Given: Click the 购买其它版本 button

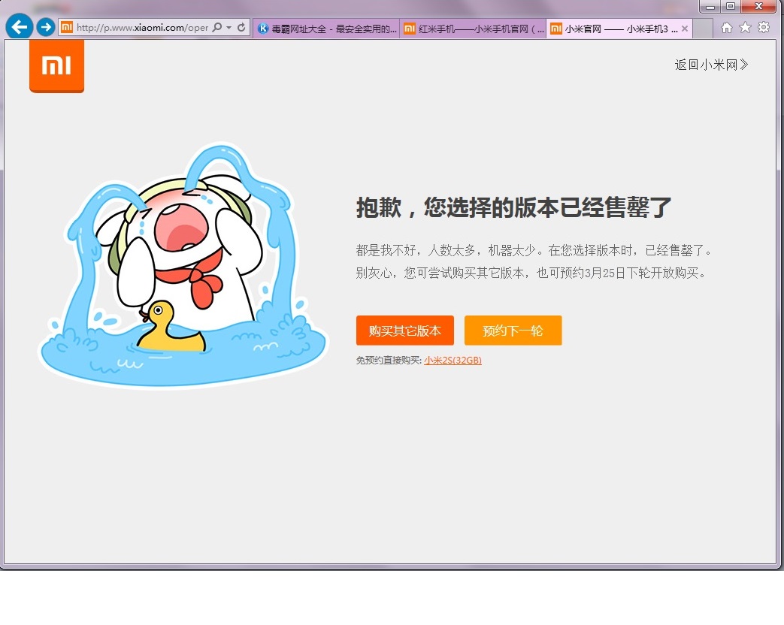Looking at the screenshot, I should click(x=405, y=331).
